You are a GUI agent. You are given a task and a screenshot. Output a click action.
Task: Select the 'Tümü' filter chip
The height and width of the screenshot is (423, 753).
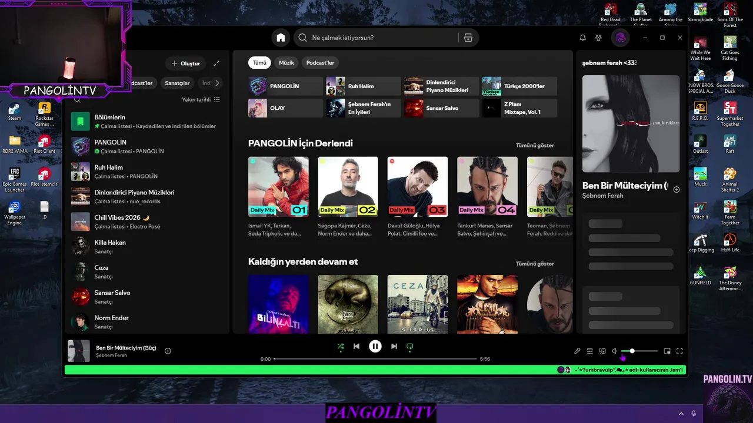tap(259, 63)
